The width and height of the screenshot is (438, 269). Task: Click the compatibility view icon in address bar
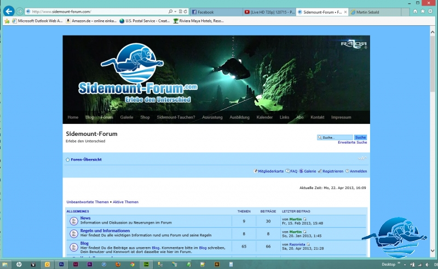pyautogui.click(x=181, y=12)
